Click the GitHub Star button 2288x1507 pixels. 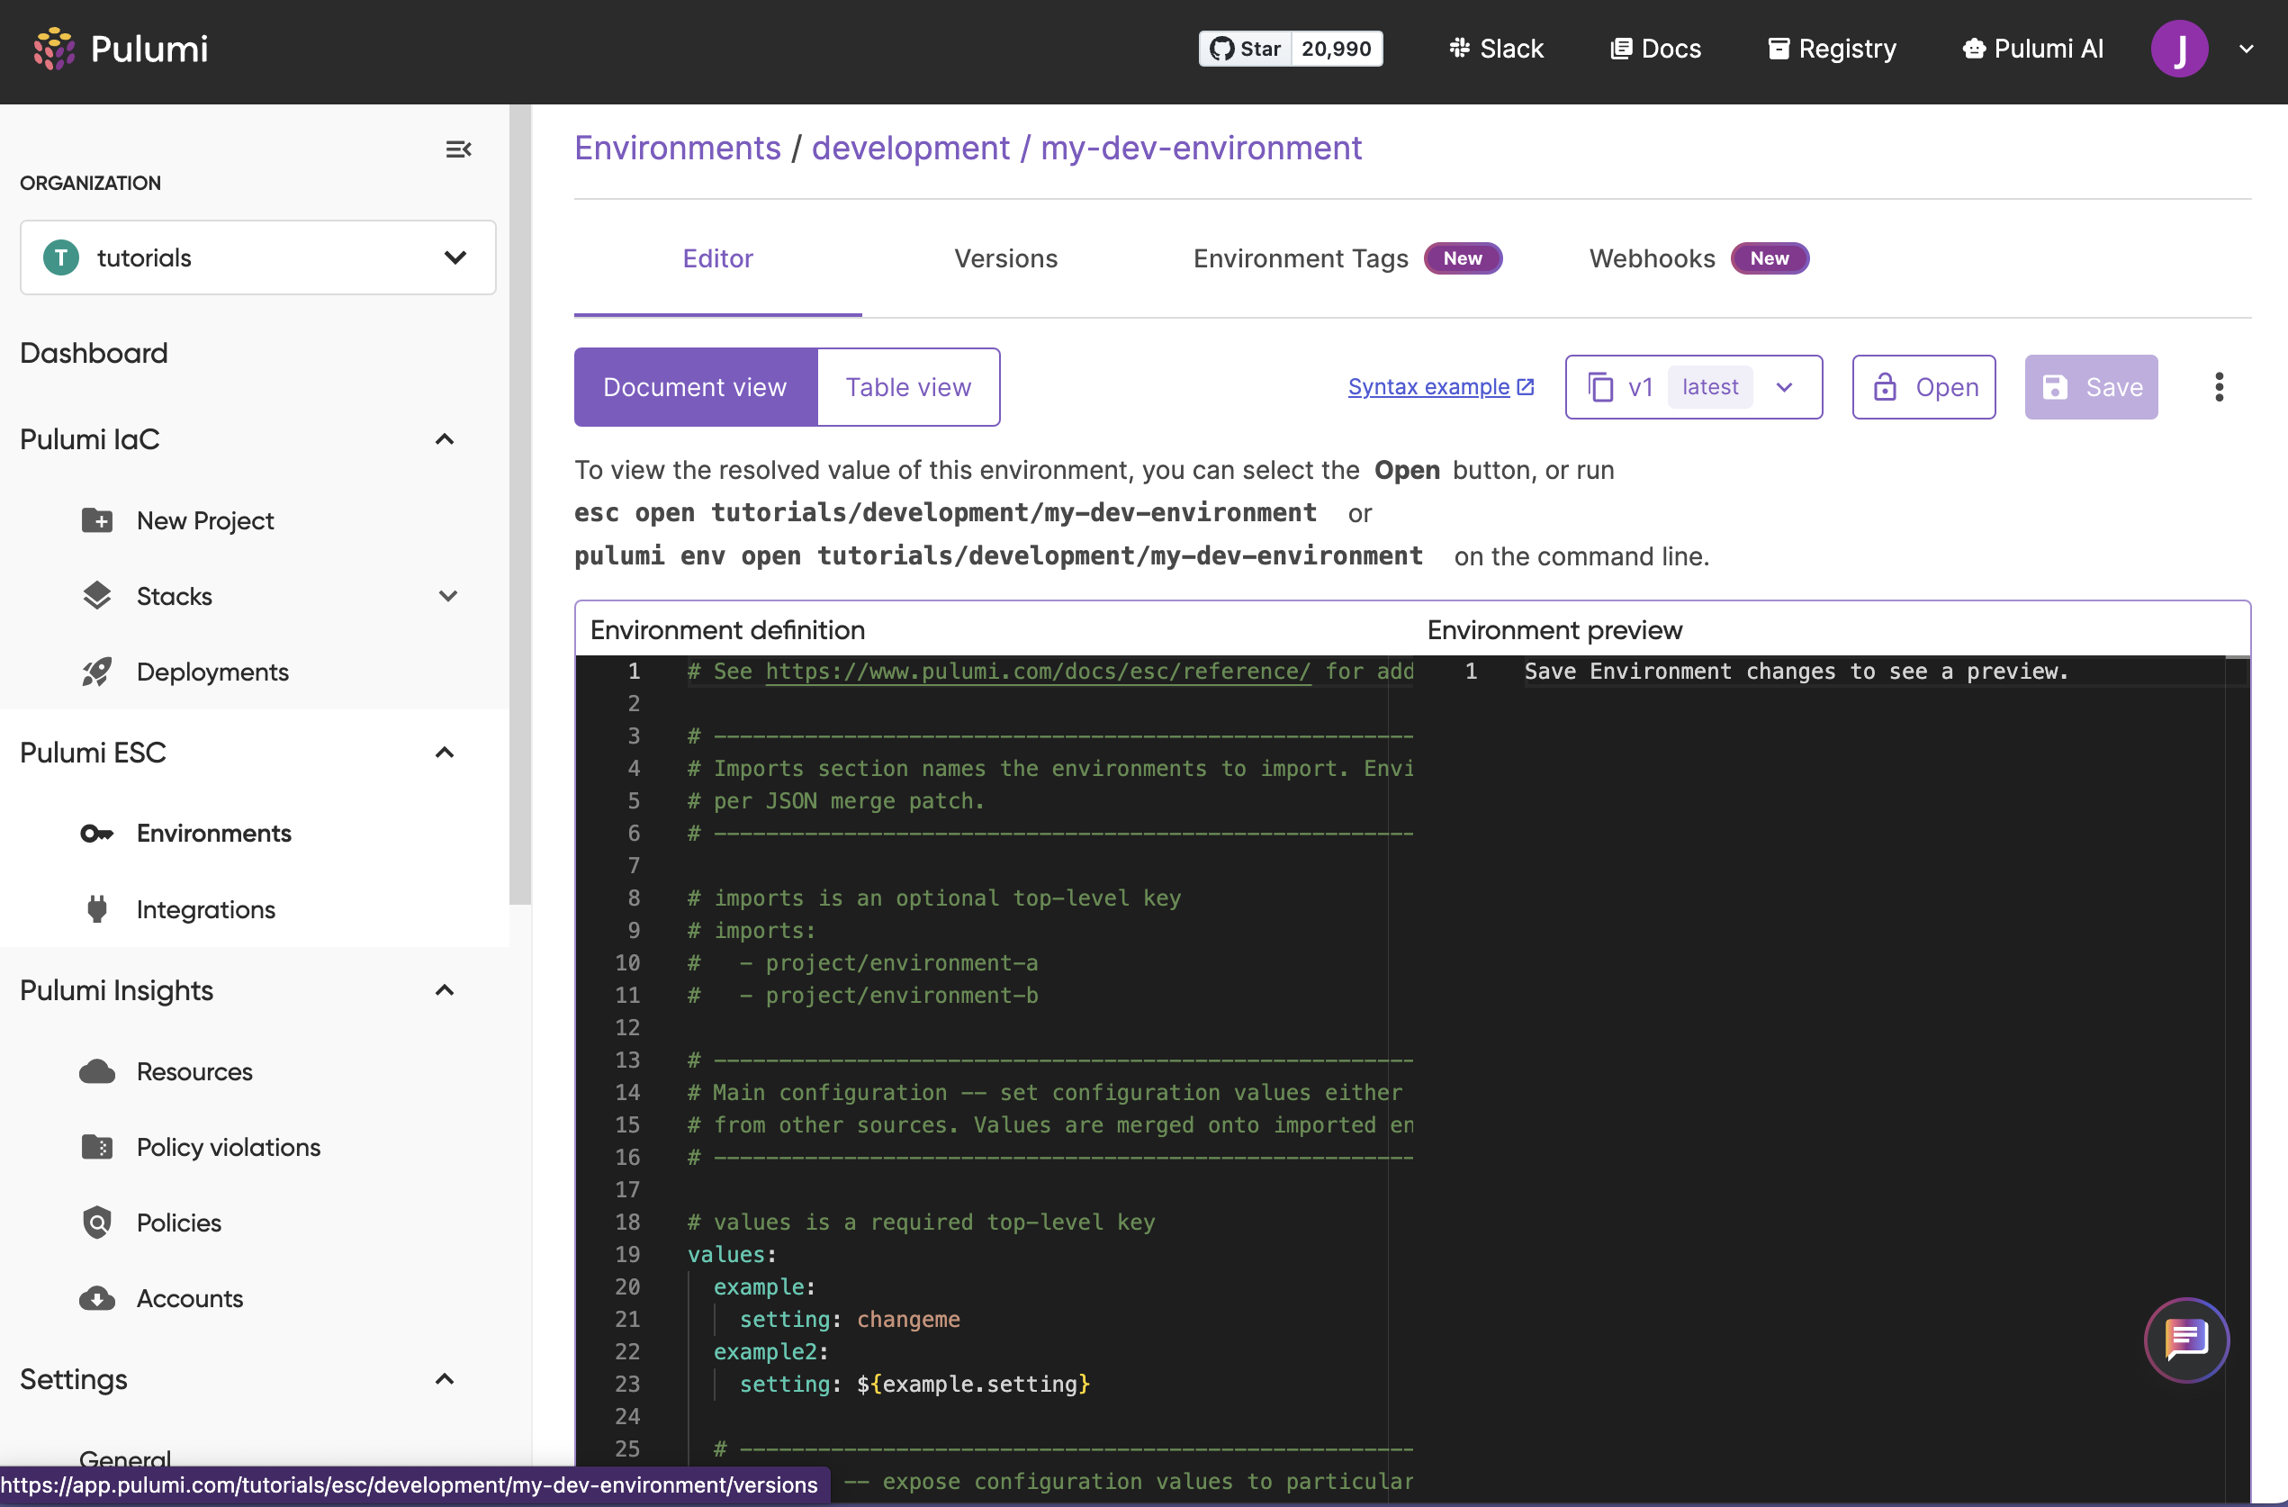tap(1245, 48)
